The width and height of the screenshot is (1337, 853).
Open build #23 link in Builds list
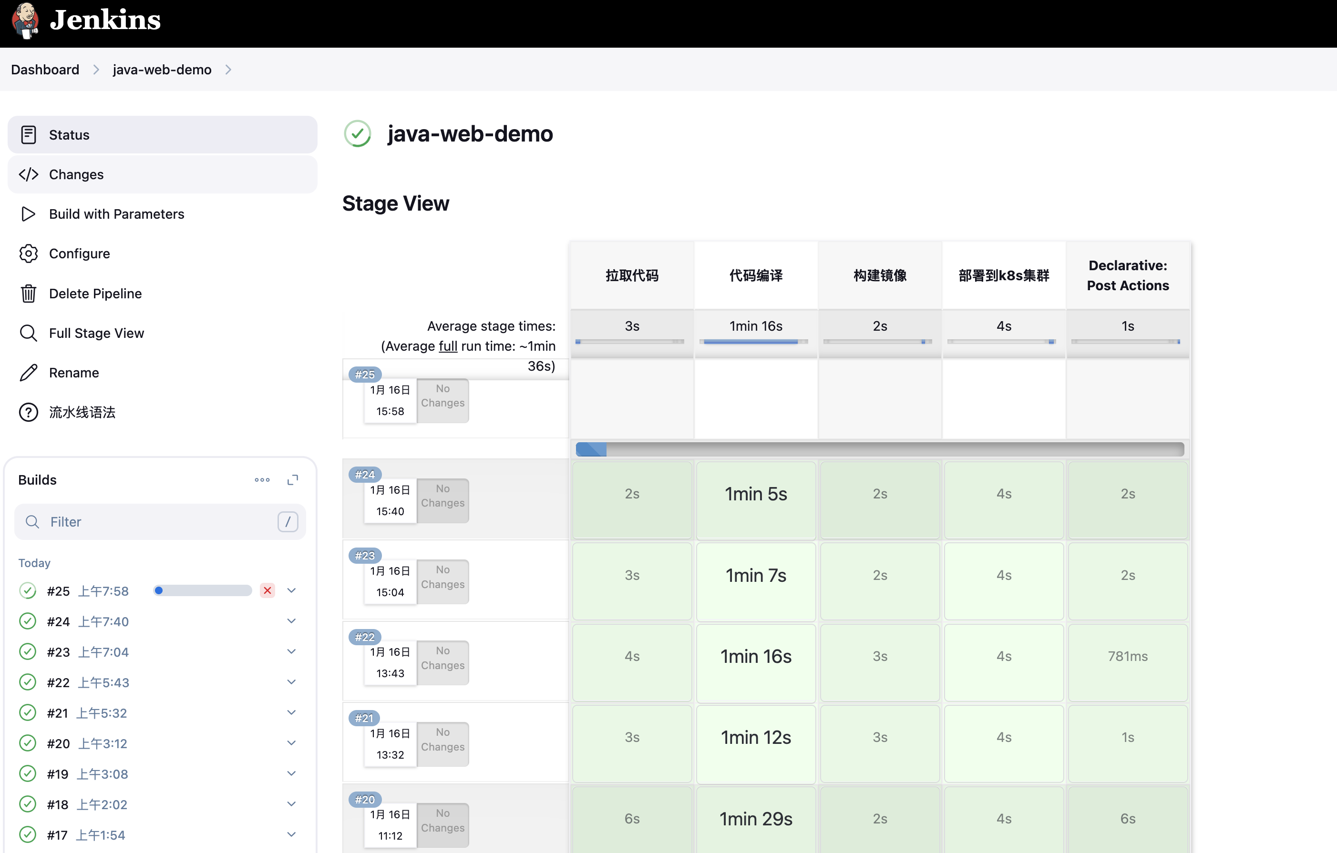tap(58, 652)
